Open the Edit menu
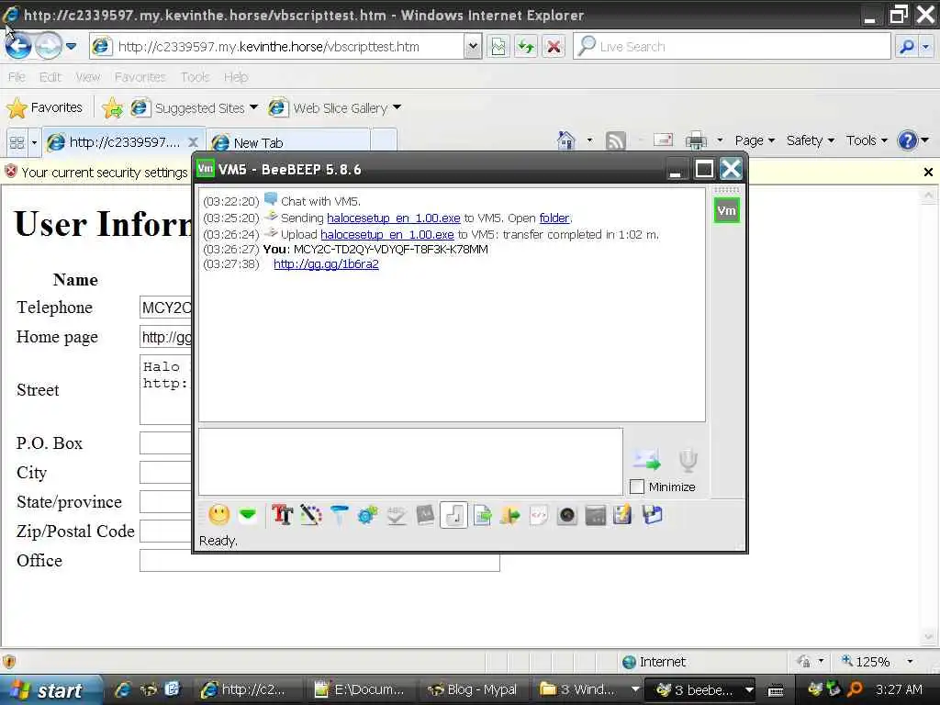 pyautogui.click(x=50, y=77)
